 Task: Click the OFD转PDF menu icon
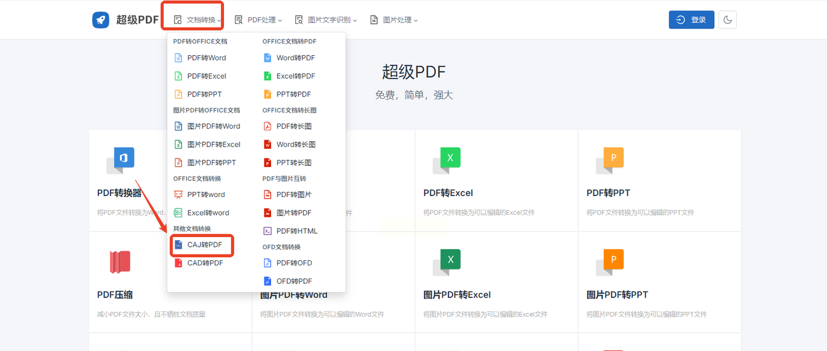coord(267,281)
